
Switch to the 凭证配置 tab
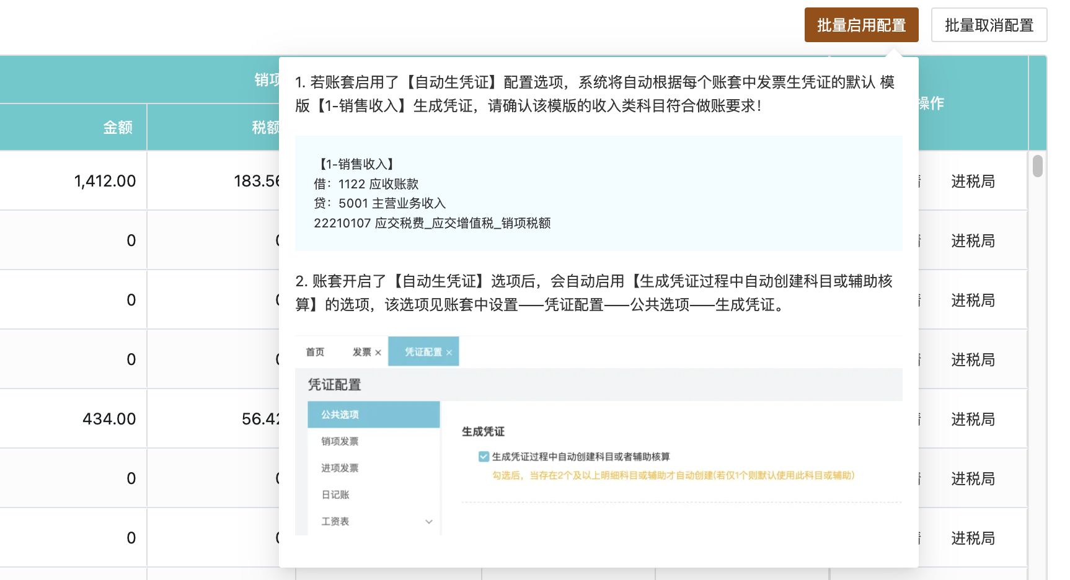click(423, 352)
